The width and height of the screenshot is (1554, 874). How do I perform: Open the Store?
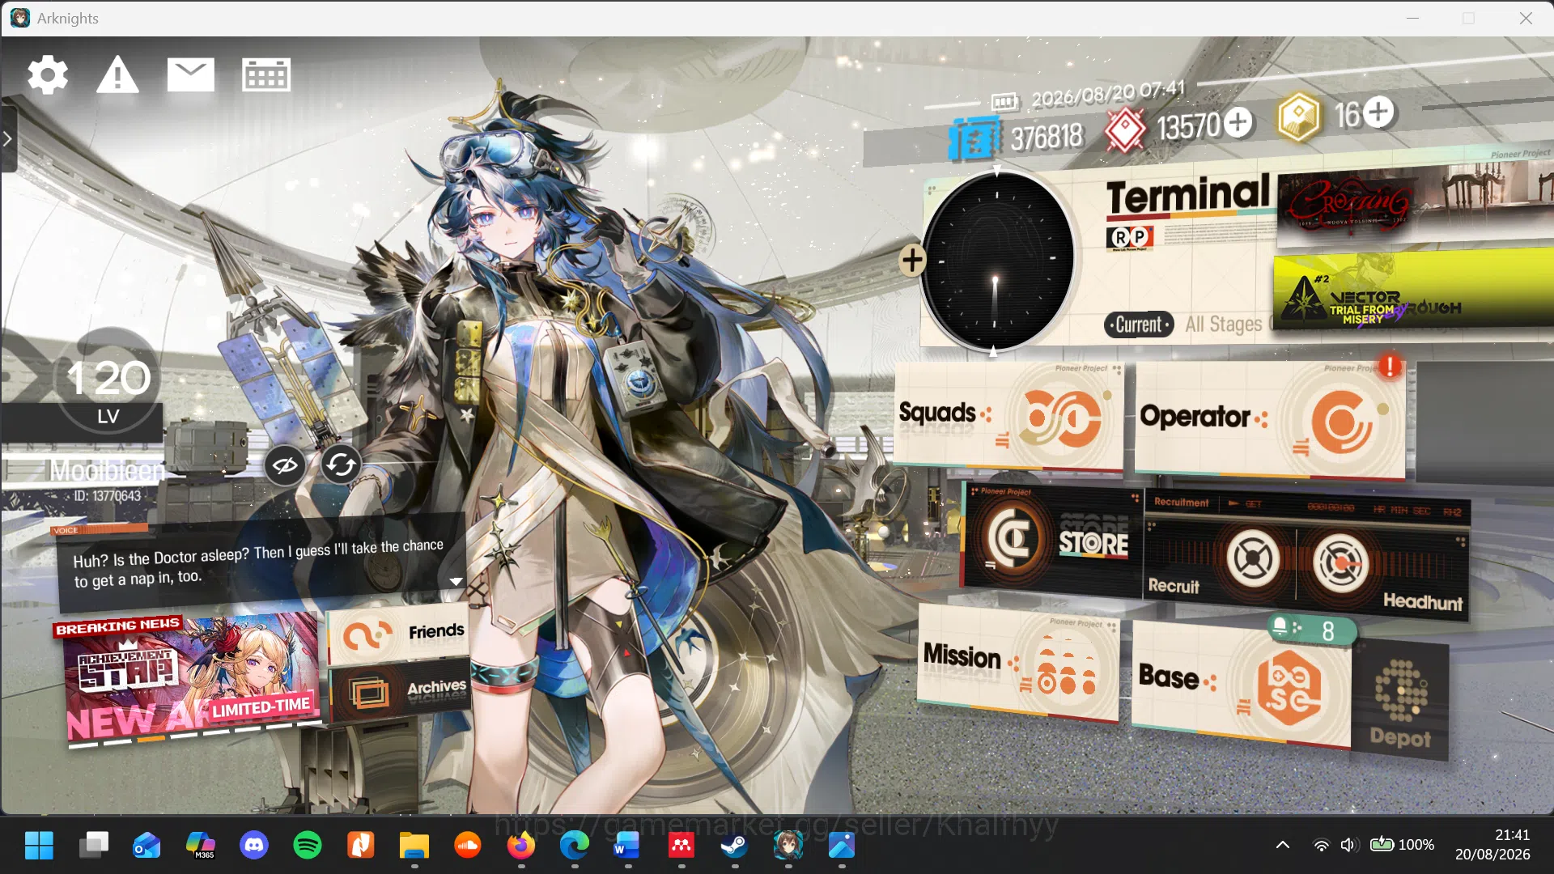tap(1053, 540)
